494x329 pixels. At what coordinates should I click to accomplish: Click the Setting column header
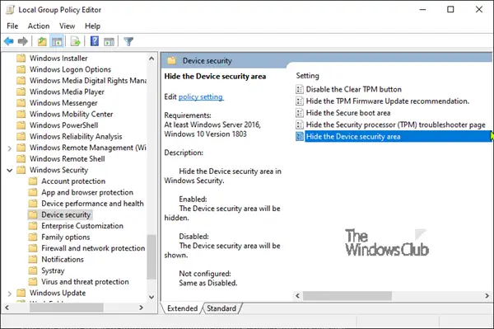307,76
